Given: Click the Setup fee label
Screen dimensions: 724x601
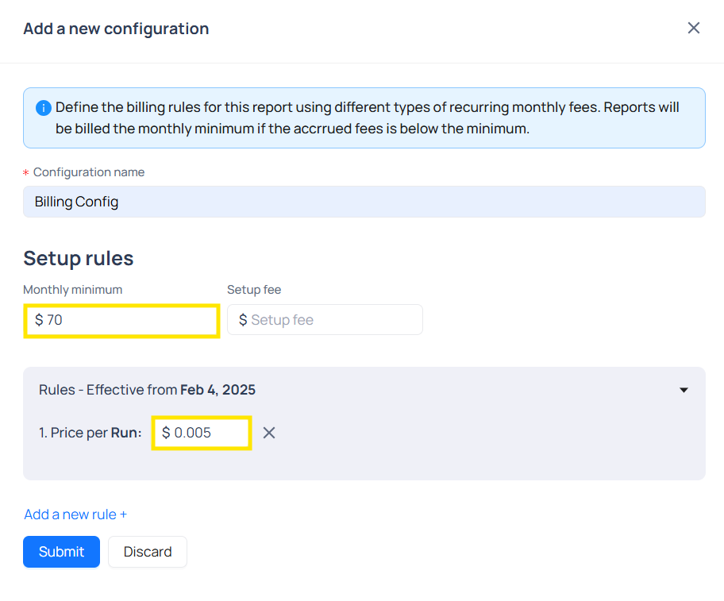Looking at the screenshot, I should click(x=253, y=290).
